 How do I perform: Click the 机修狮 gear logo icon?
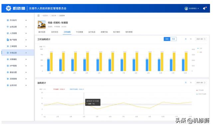click(8, 8)
